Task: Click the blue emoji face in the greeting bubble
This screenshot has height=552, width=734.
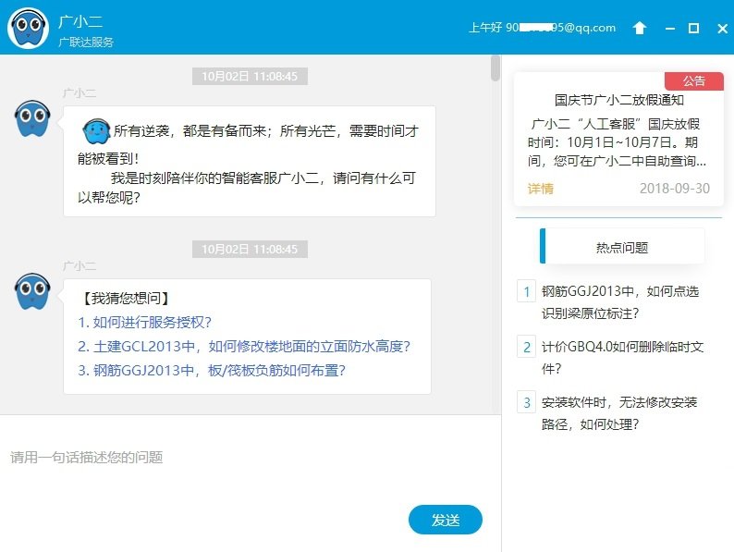Action: (x=96, y=131)
